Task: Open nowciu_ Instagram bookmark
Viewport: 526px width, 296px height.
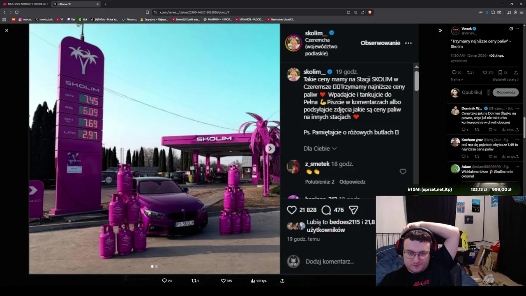Action: (25, 19)
